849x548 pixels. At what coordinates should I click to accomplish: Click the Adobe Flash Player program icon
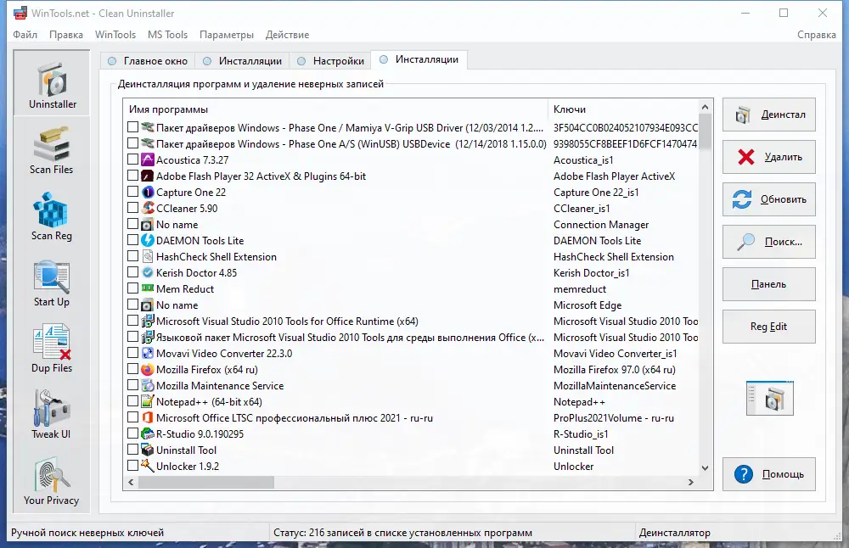148,176
